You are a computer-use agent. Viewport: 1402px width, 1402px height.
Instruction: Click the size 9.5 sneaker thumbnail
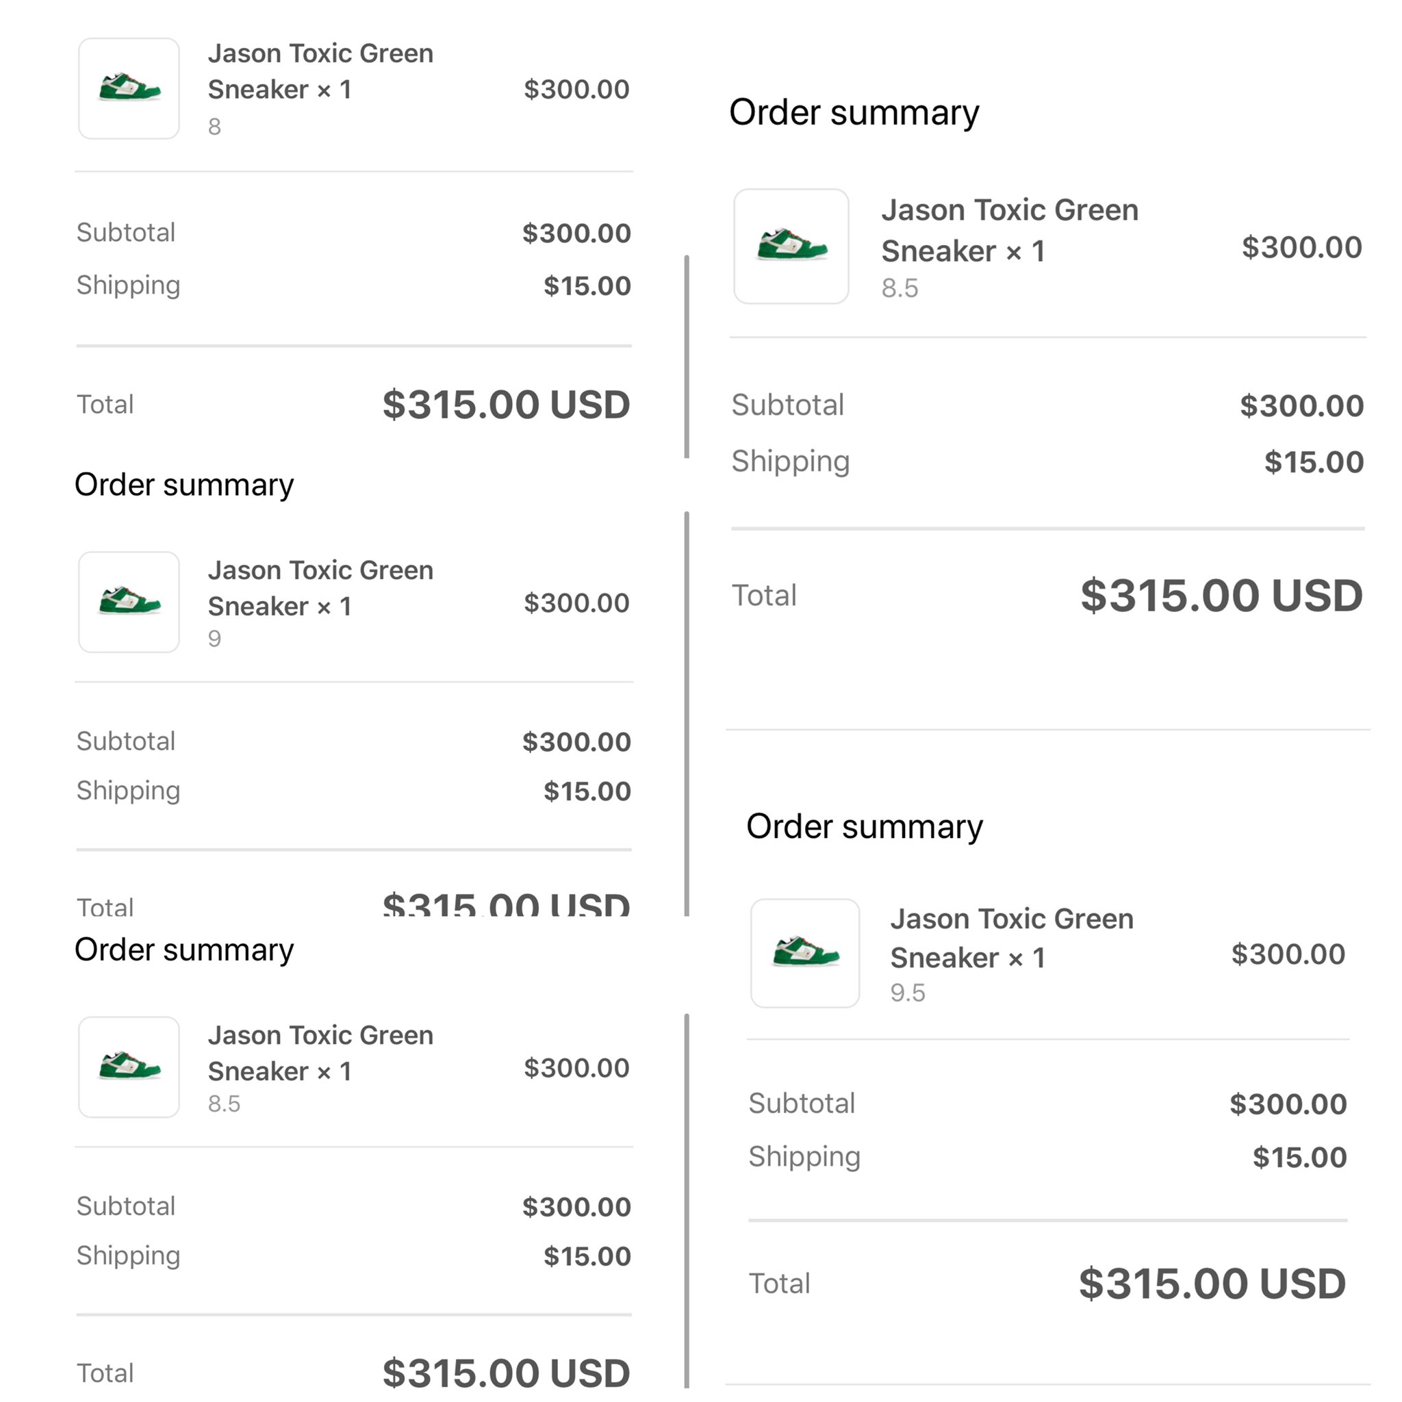coord(805,953)
